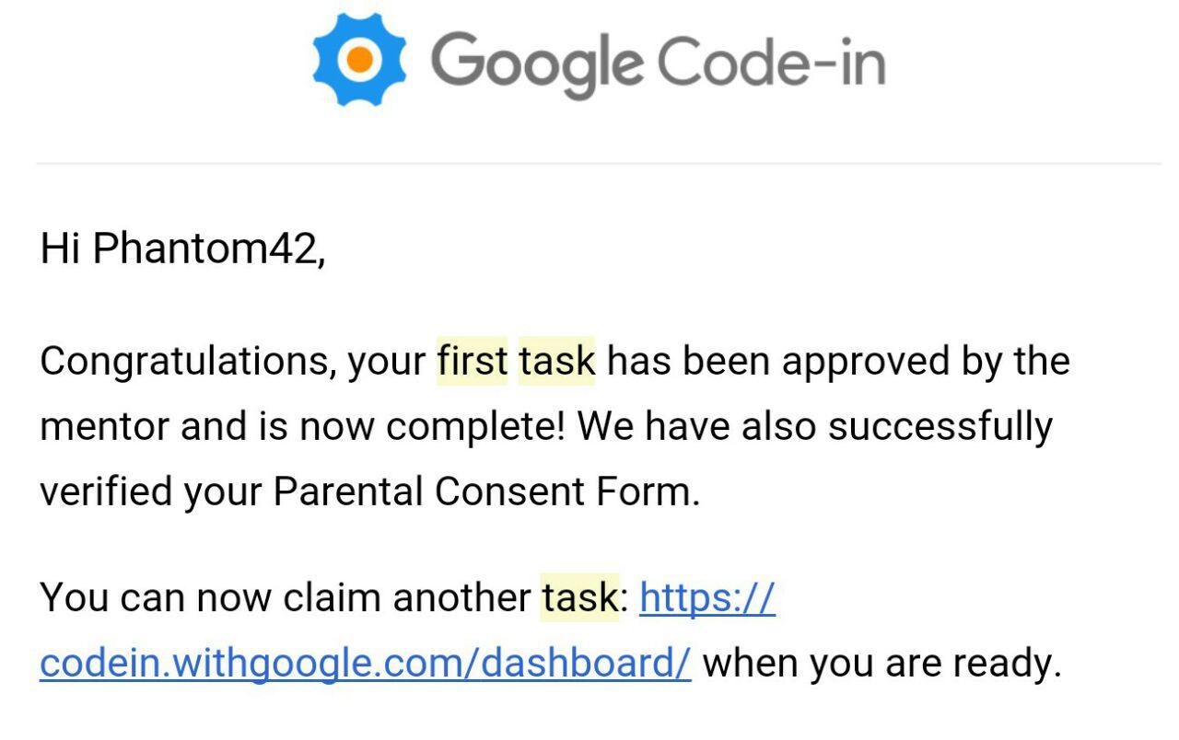Click highlighted "task" after "first"
Viewport: 1179px width, 740px height.
[557, 361]
